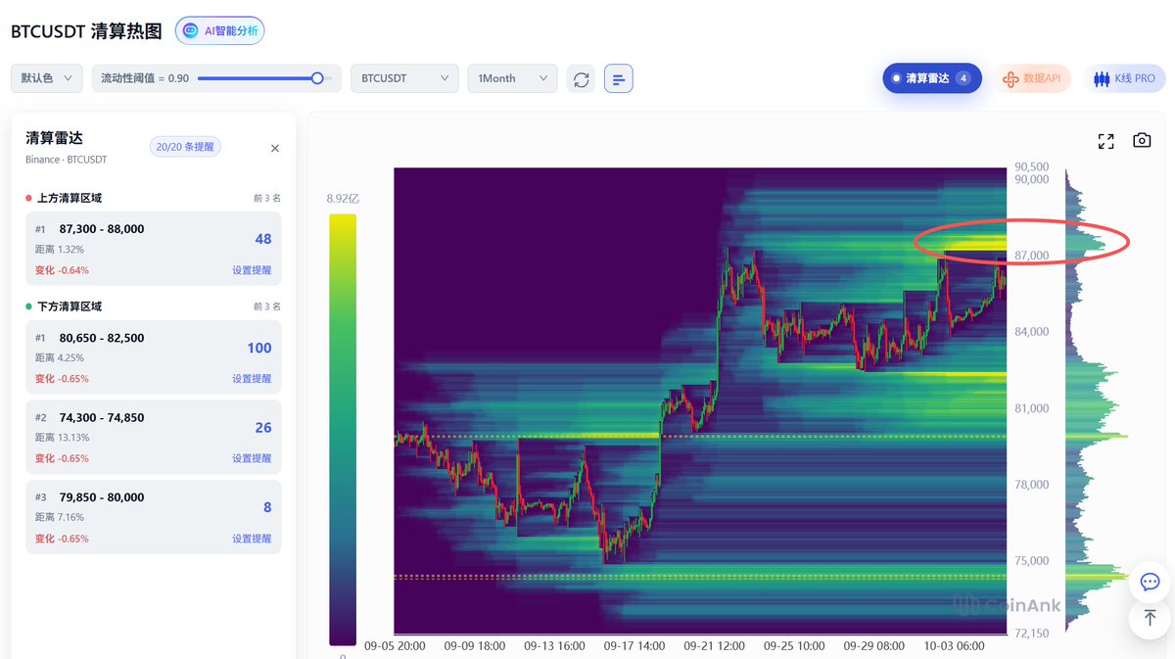Screen dimensions: 1175x659
Task: Open the 数据API link
Action: click(1033, 78)
